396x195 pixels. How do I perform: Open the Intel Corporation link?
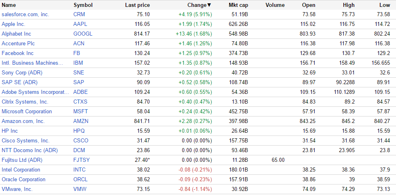[21, 170]
